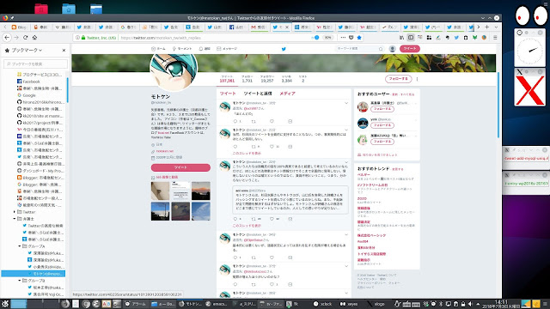Switch to the Facebook browser tab

237,27
